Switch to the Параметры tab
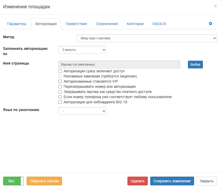 pyautogui.click(x=17, y=24)
